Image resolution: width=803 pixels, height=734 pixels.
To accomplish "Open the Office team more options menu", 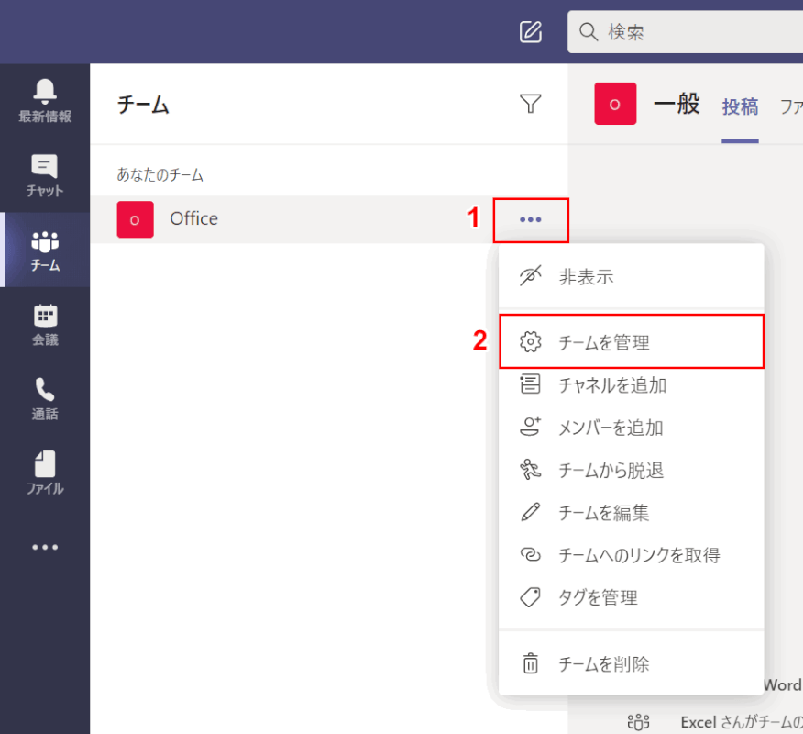I will (x=531, y=219).
